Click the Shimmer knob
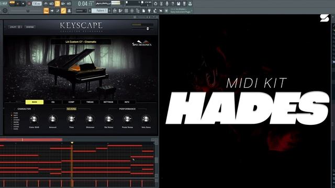Screen dimensions: 335x188 (90, 119)
